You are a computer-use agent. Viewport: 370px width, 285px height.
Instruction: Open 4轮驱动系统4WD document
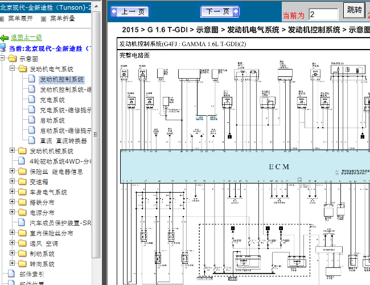[x=60, y=161]
